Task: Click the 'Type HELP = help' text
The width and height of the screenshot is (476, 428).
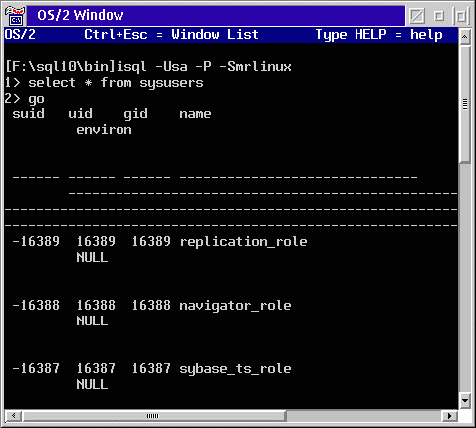Action: 378,35
